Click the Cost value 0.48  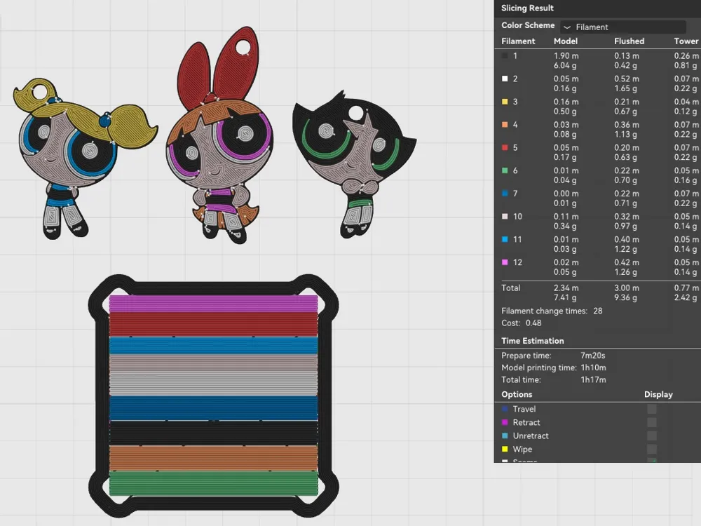[x=533, y=323]
